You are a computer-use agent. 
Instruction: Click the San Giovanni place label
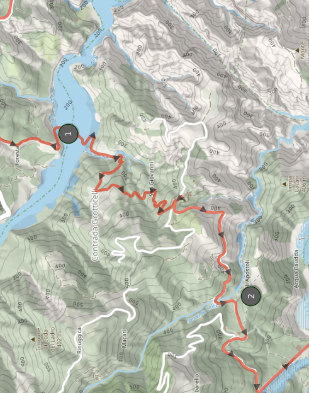(152, 178)
